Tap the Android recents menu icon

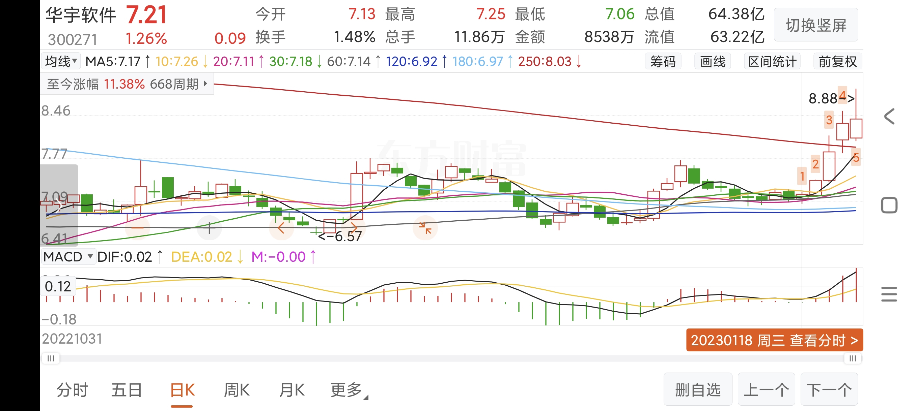coord(889,294)
